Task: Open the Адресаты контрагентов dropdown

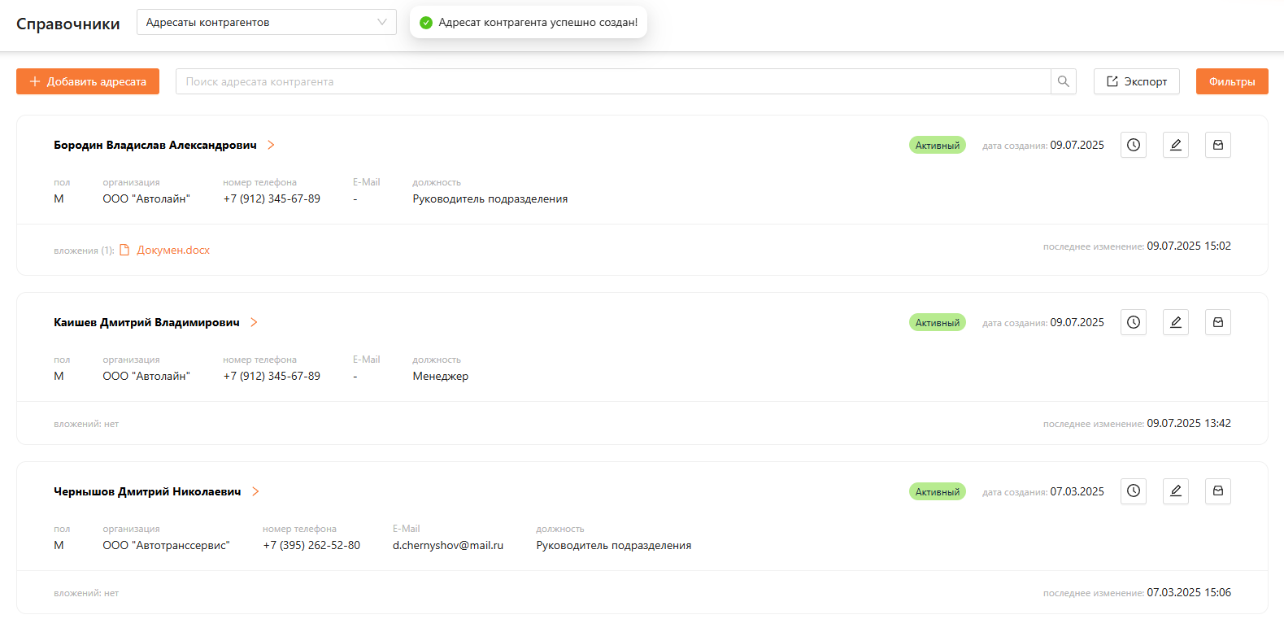Action: tap(266, 22)
